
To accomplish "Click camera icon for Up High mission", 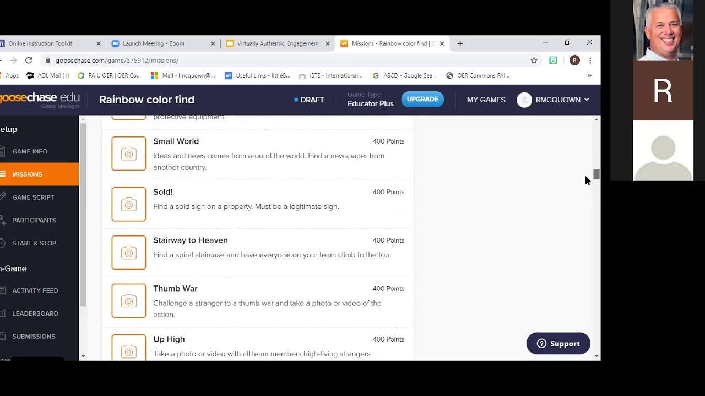I will pos(129,348).
